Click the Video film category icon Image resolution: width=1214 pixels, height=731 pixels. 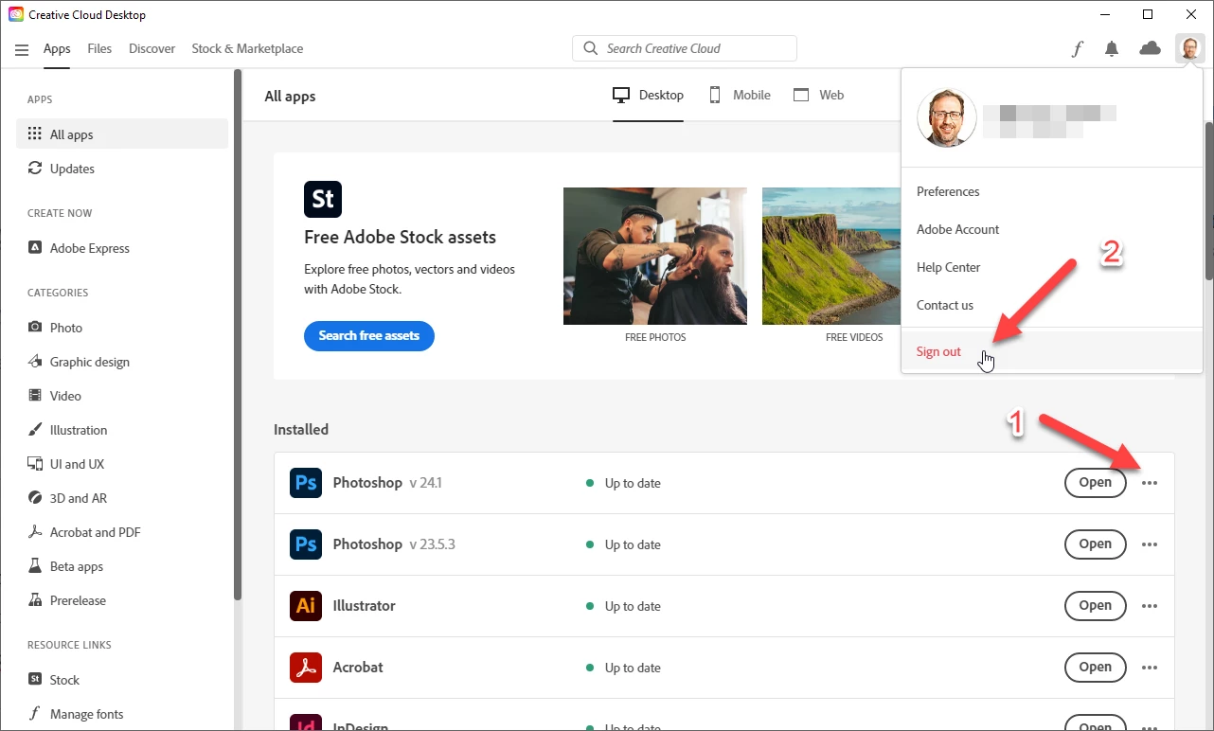point(35,396)
